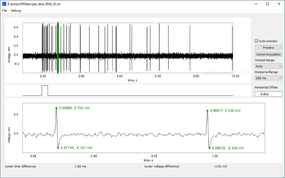Screen dimensions: 285x178
Task: Open the Settings menu
Action: click(16, 11)
